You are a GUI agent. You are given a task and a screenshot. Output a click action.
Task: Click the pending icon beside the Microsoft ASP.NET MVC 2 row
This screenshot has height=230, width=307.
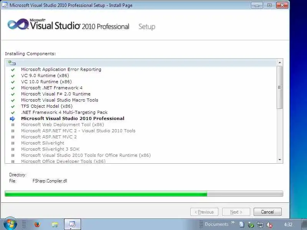(x=13, y=137)
